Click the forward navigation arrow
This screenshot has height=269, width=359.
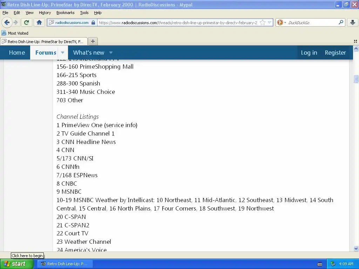[15, 22]
